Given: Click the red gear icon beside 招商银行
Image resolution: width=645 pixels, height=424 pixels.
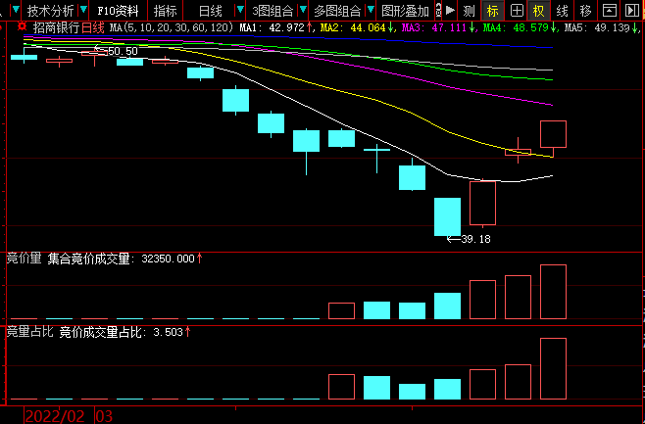Looking at the screenshot, I should coord(22,27).
